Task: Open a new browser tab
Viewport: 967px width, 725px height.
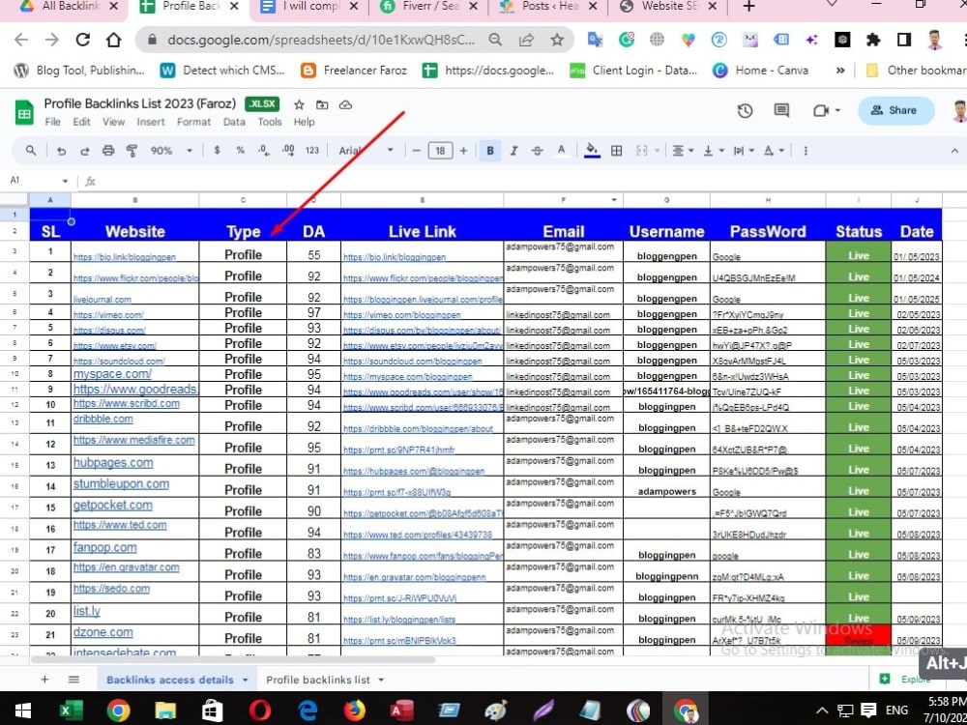Action: pos(748,6)
